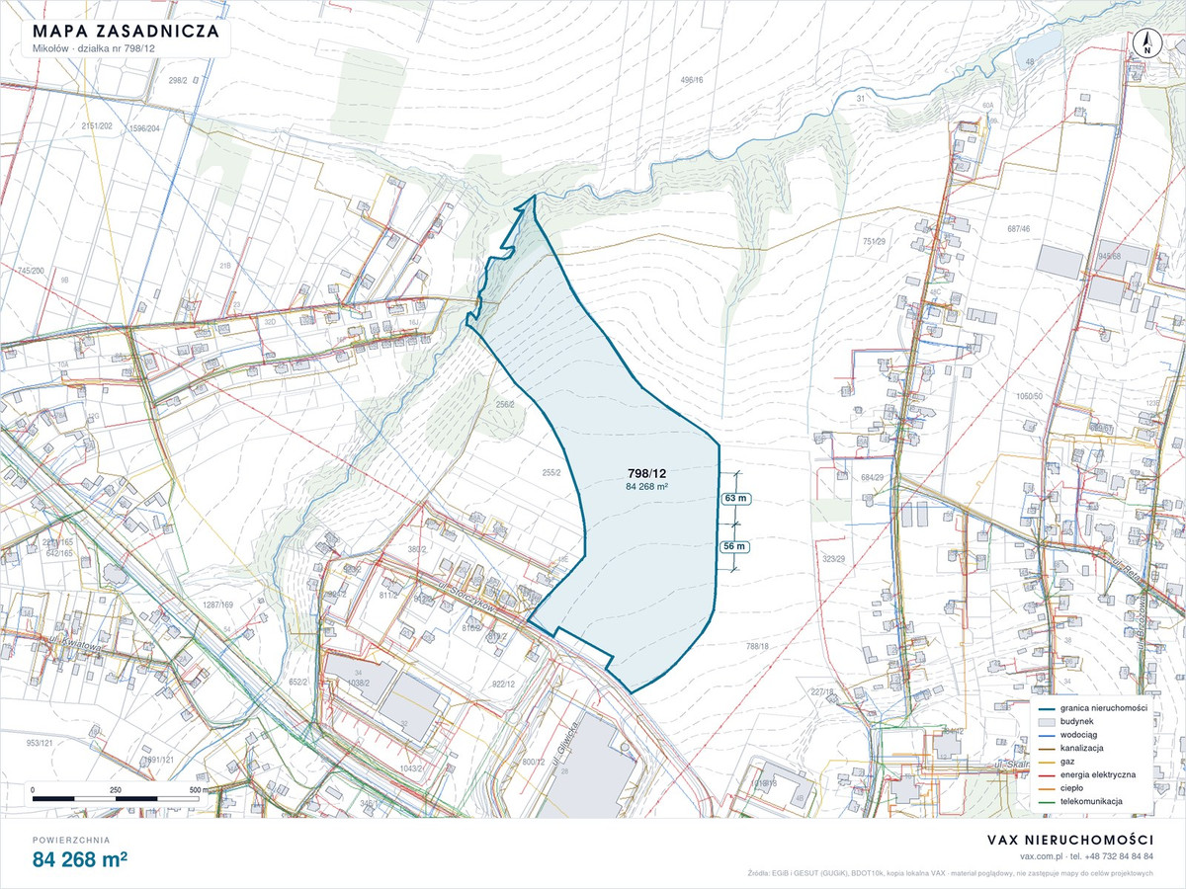Click the 745/200 parcel number
1186x889 pixels.
click(x=32, y=271)
